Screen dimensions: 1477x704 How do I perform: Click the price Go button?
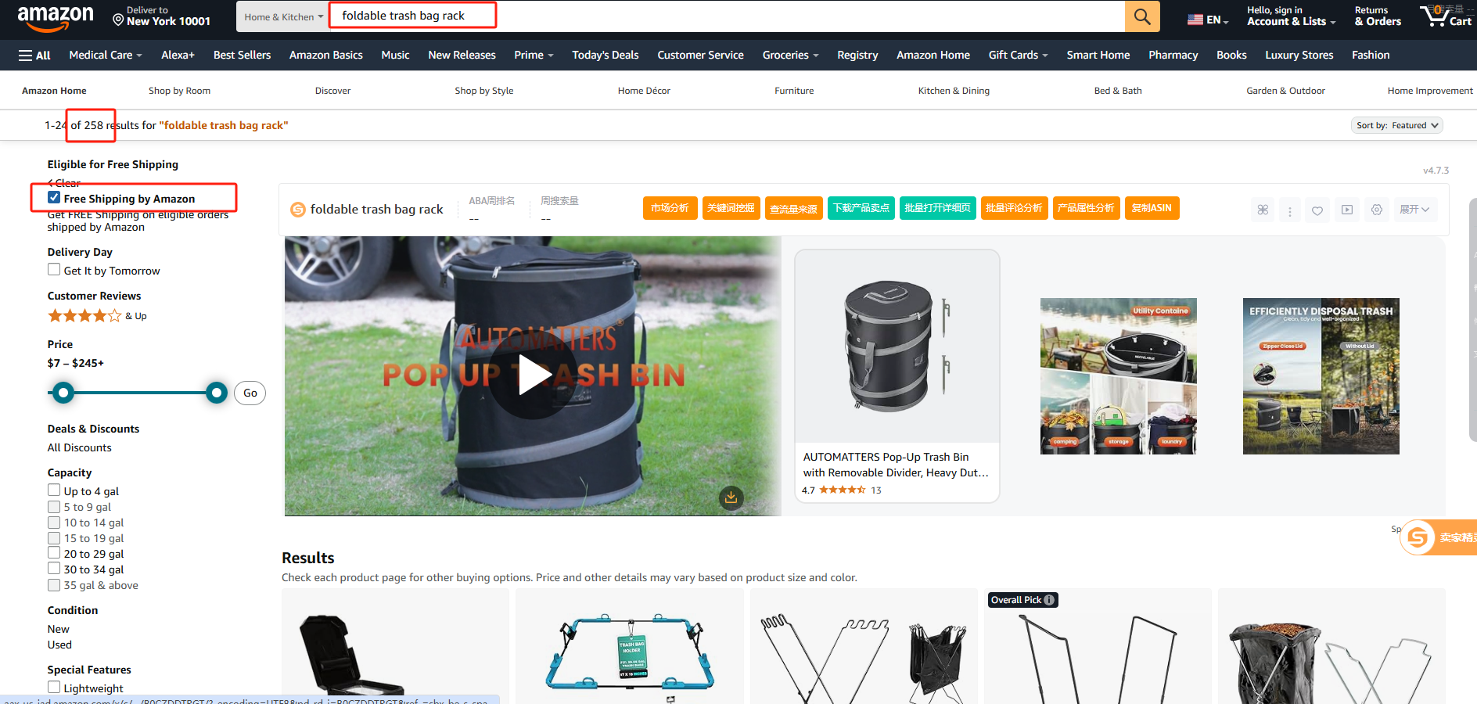coord(250,393)
